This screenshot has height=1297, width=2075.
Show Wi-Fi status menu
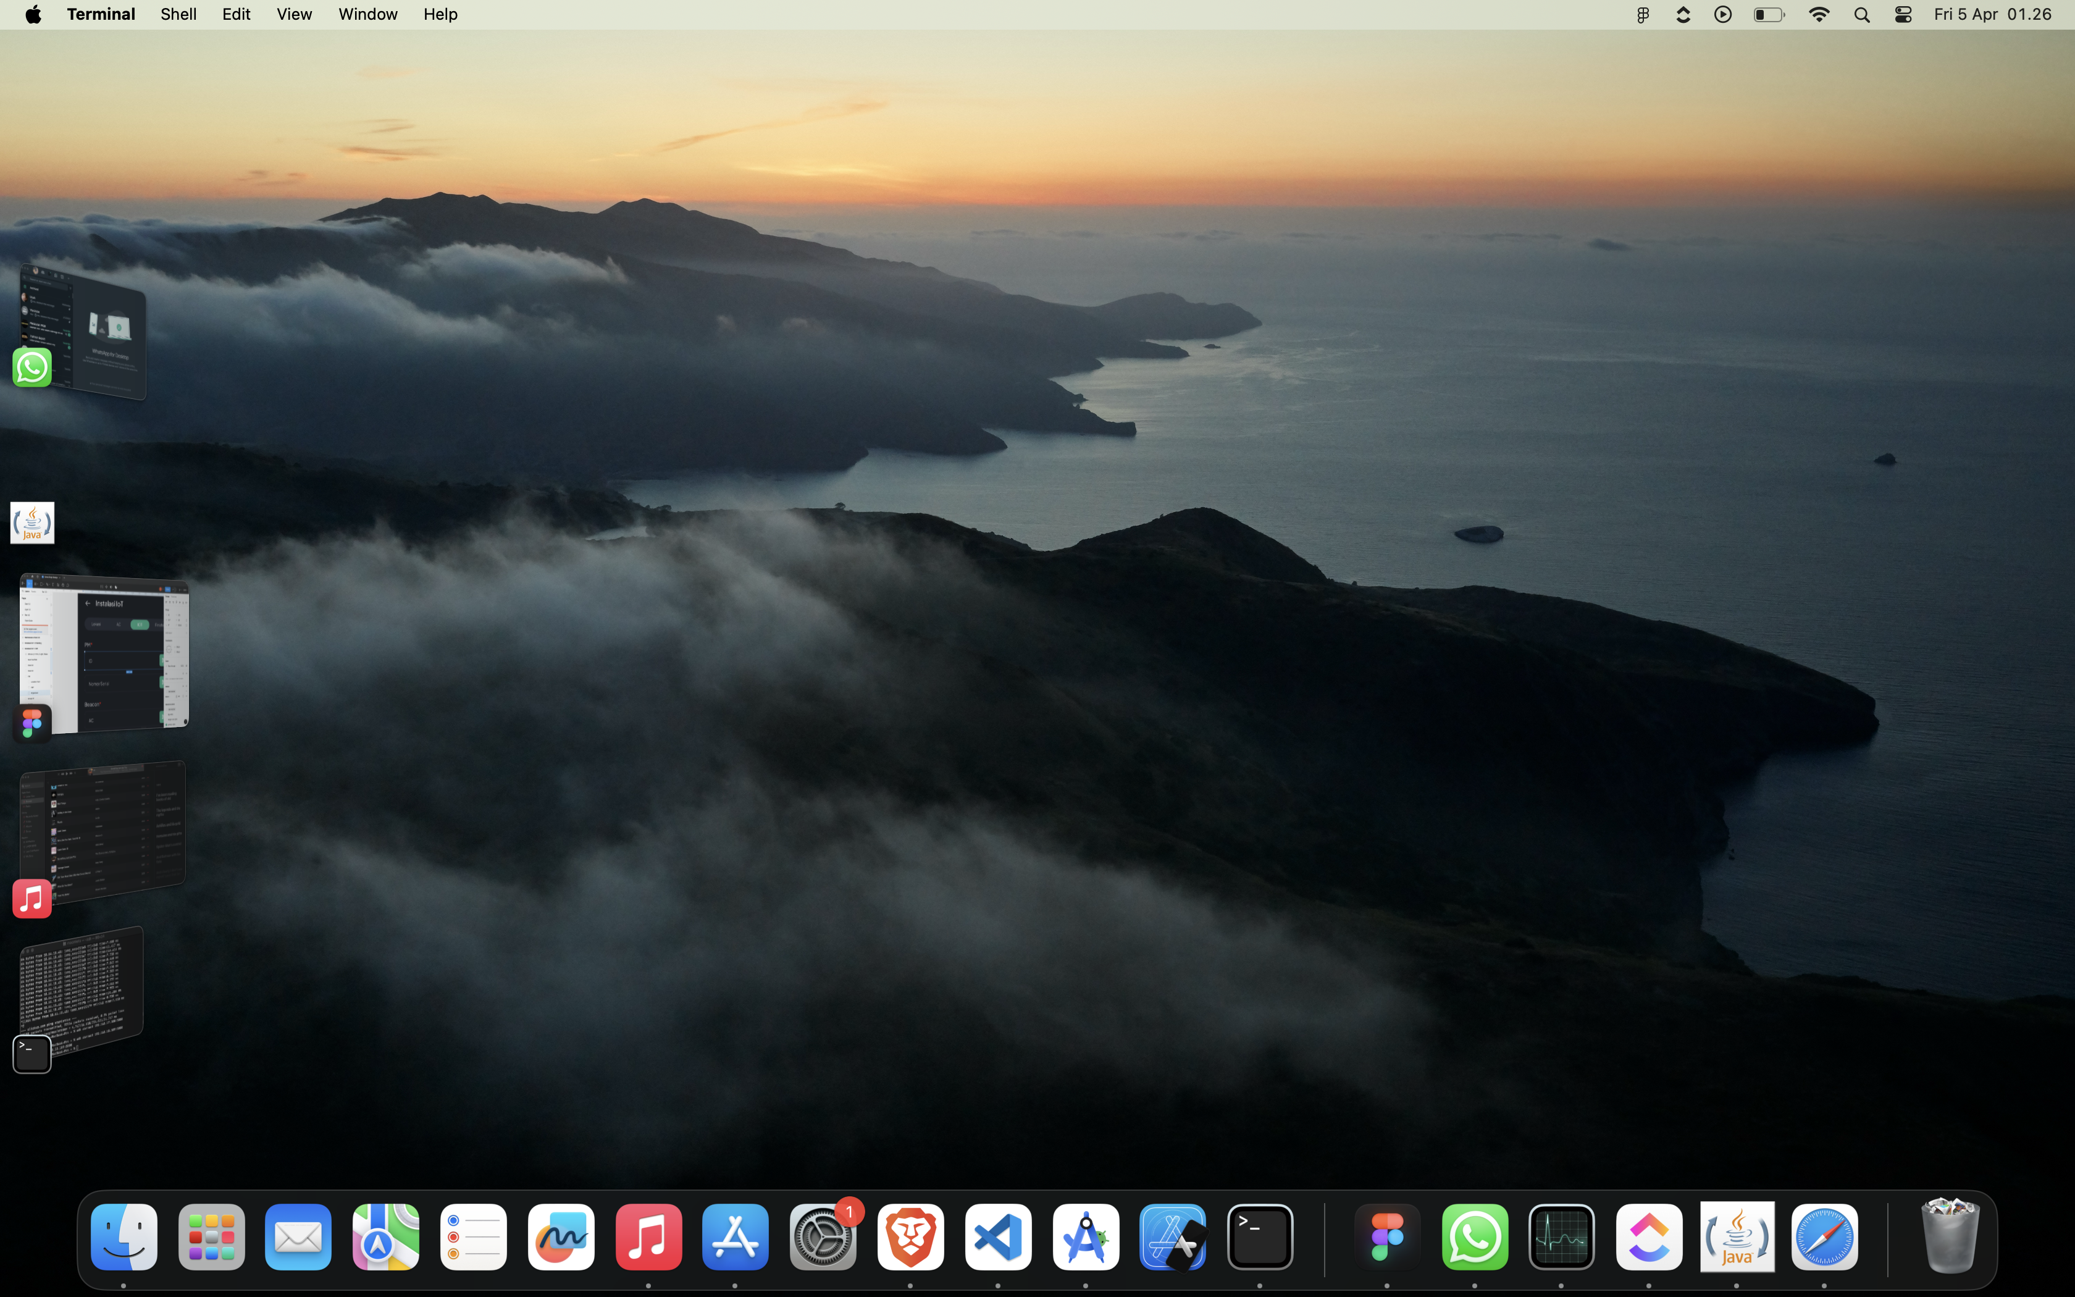point(1819,15)
